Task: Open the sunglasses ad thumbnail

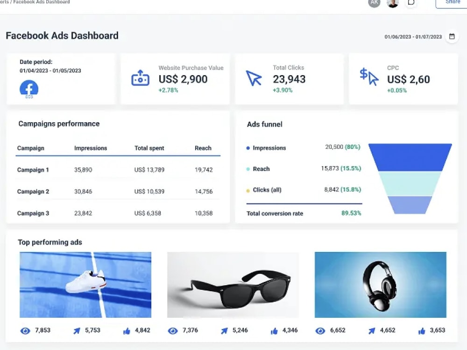Action: click(x=233, y=285)
